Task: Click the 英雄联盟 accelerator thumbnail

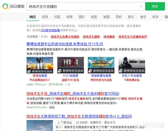Action: (101, 65)
